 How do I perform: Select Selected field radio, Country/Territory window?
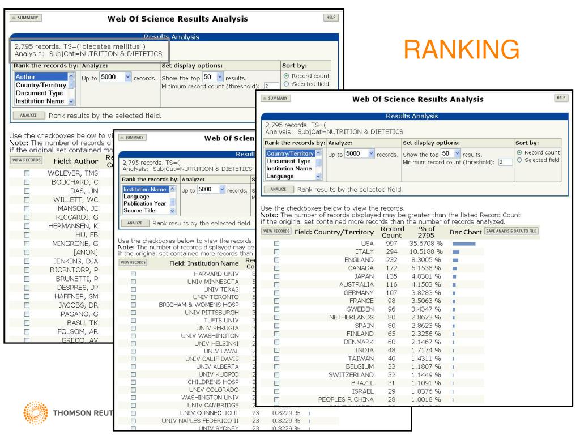click(519, 160)
